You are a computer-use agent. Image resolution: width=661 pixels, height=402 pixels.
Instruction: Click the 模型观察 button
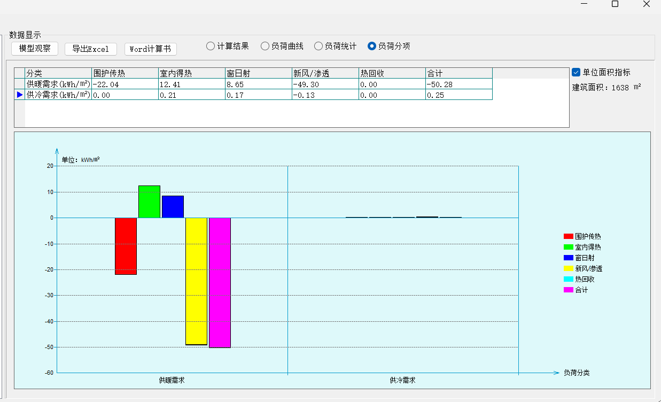tap(35, 49)
